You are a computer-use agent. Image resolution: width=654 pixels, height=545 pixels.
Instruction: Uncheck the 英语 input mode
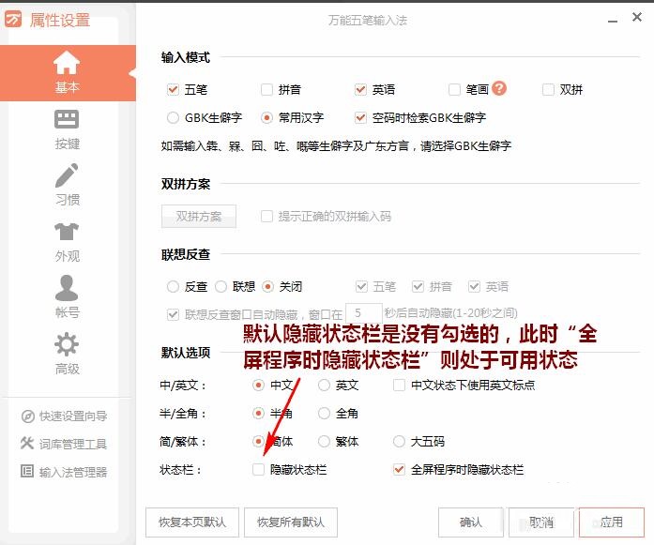coord(361,89)
